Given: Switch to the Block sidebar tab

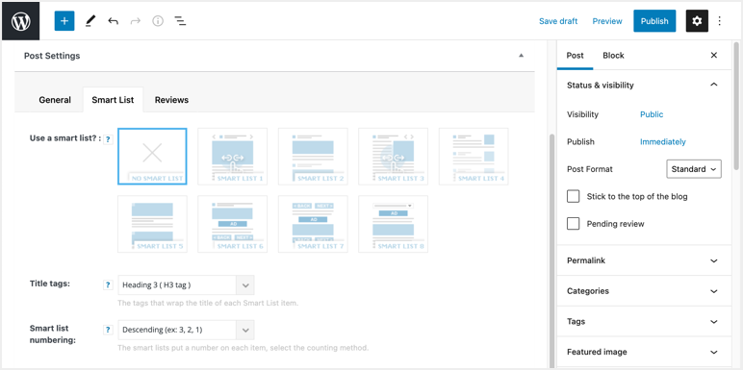Looking at the screenshot, I should pyautogui.click(x=613, y=56).
